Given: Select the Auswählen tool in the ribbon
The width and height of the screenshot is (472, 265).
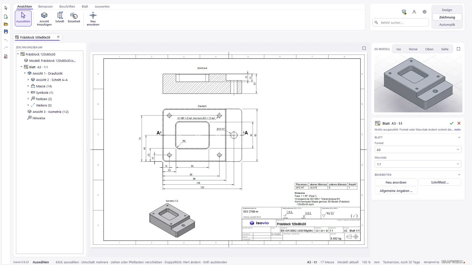Looking at the screenshot, I should (23, 18).
